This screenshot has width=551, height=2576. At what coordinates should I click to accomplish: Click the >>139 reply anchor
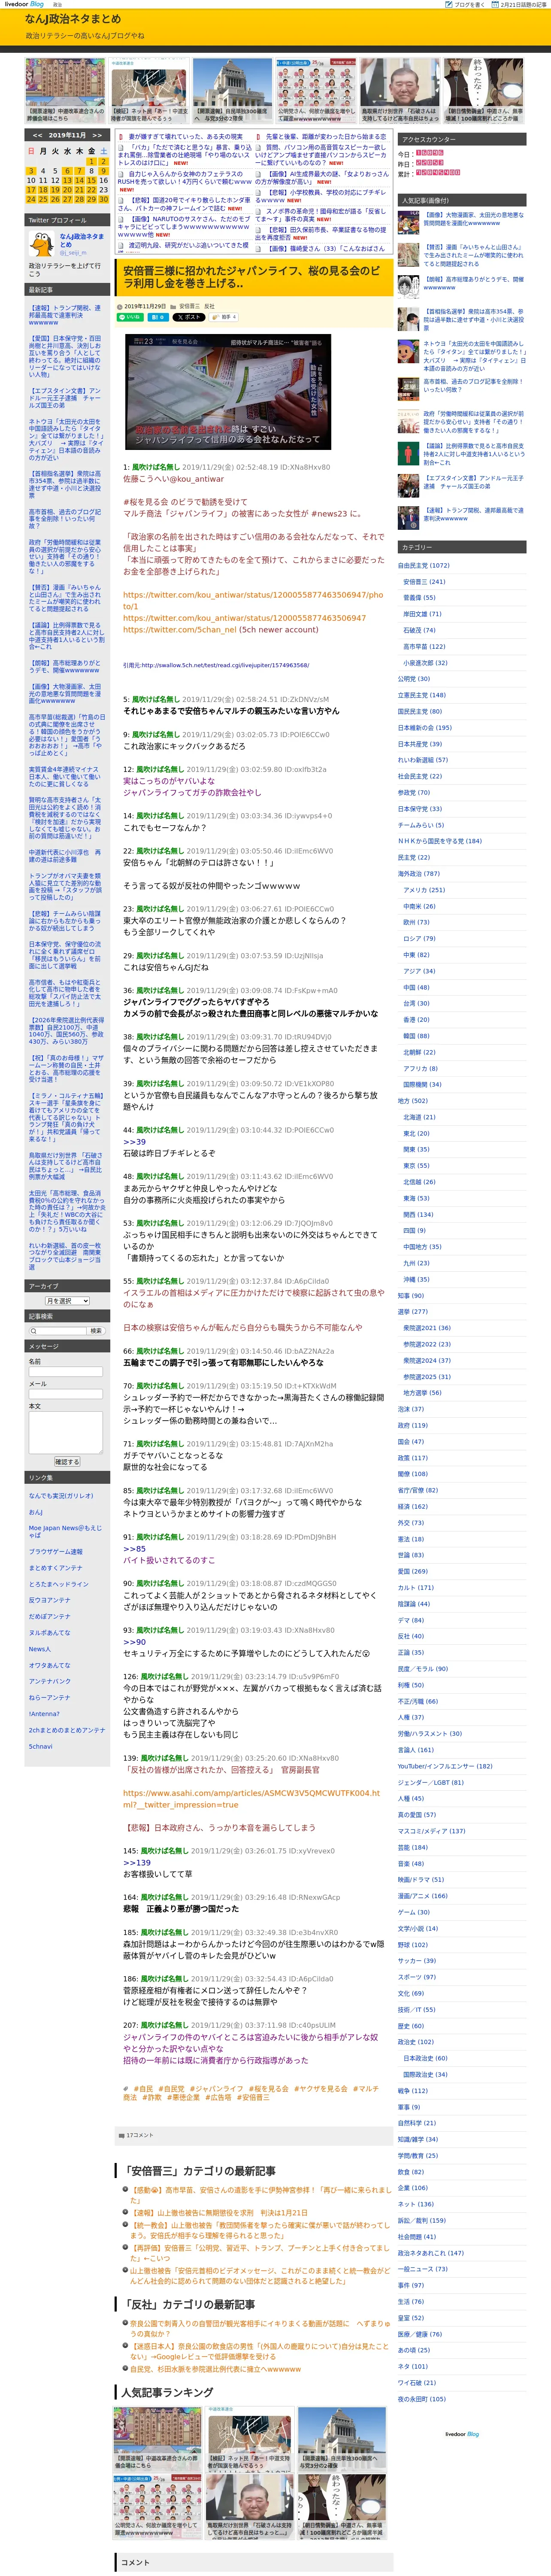[x=137, y=1863]
